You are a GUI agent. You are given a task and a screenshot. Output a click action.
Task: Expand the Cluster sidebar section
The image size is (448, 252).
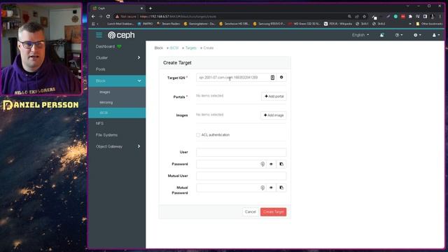117,57
